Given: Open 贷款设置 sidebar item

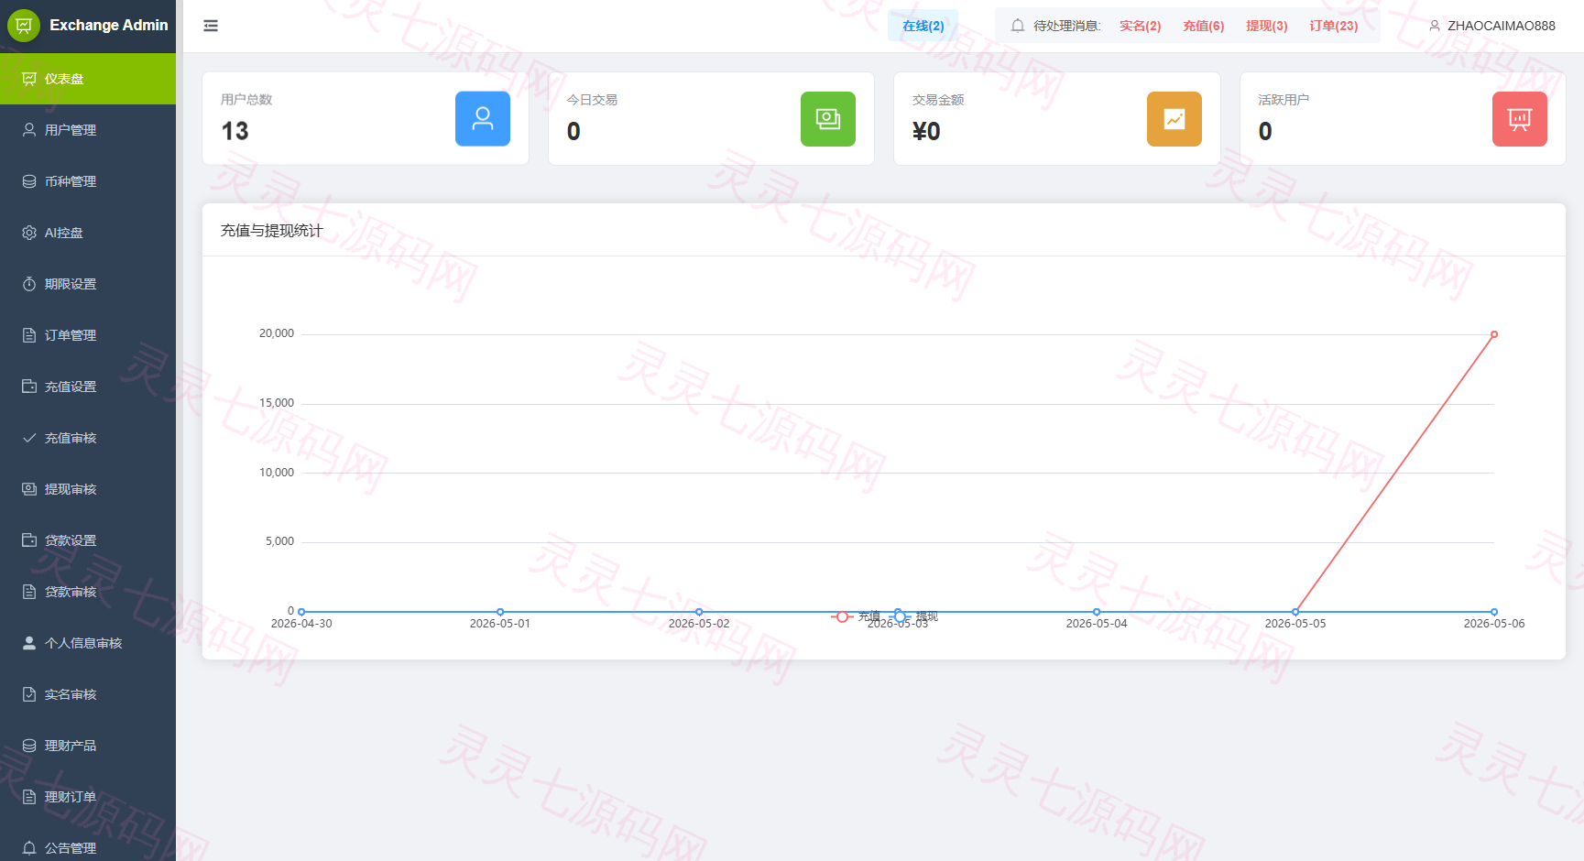Looking at the screenshot, I should [x=88, y=540].
